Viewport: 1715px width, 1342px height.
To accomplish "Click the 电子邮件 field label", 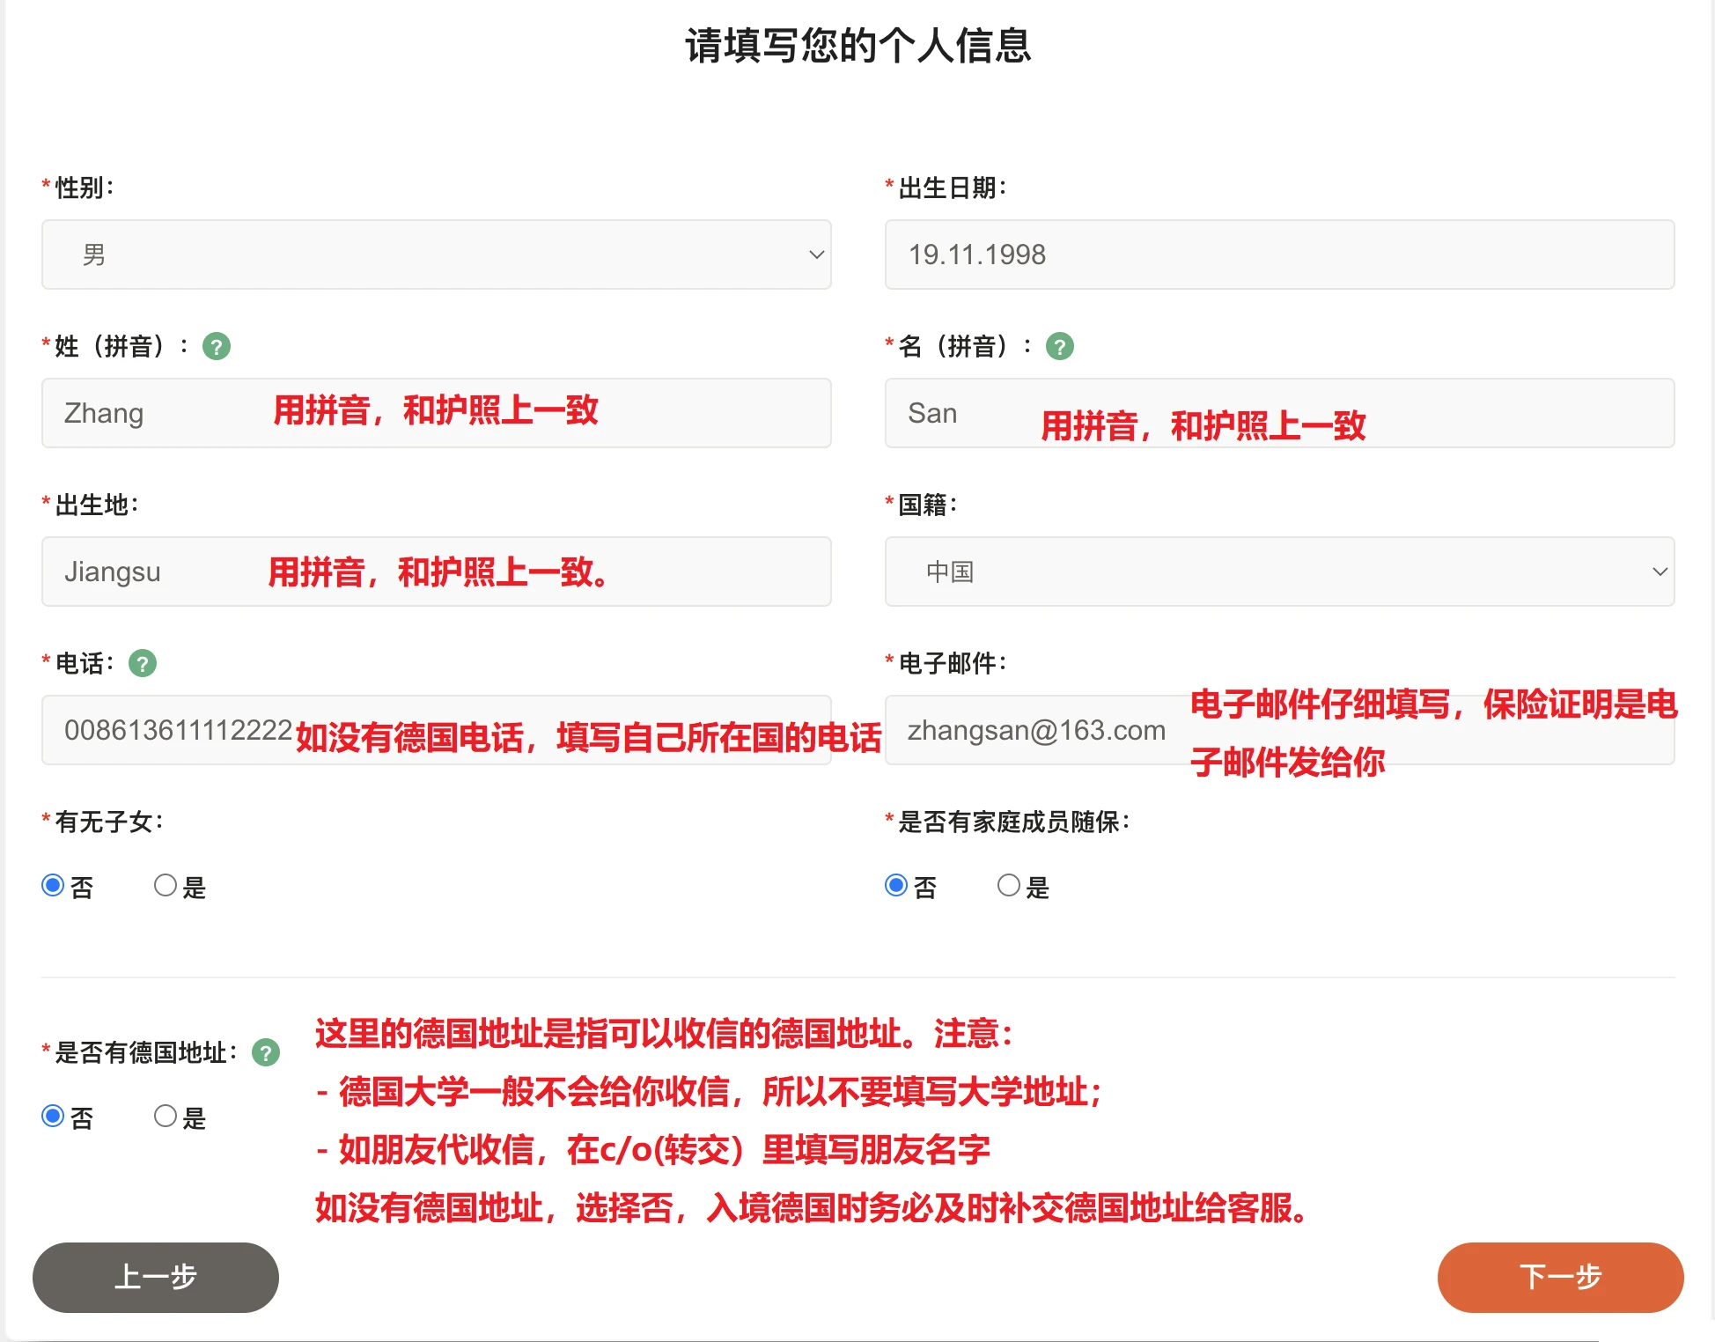I will [x=953, y=663].
